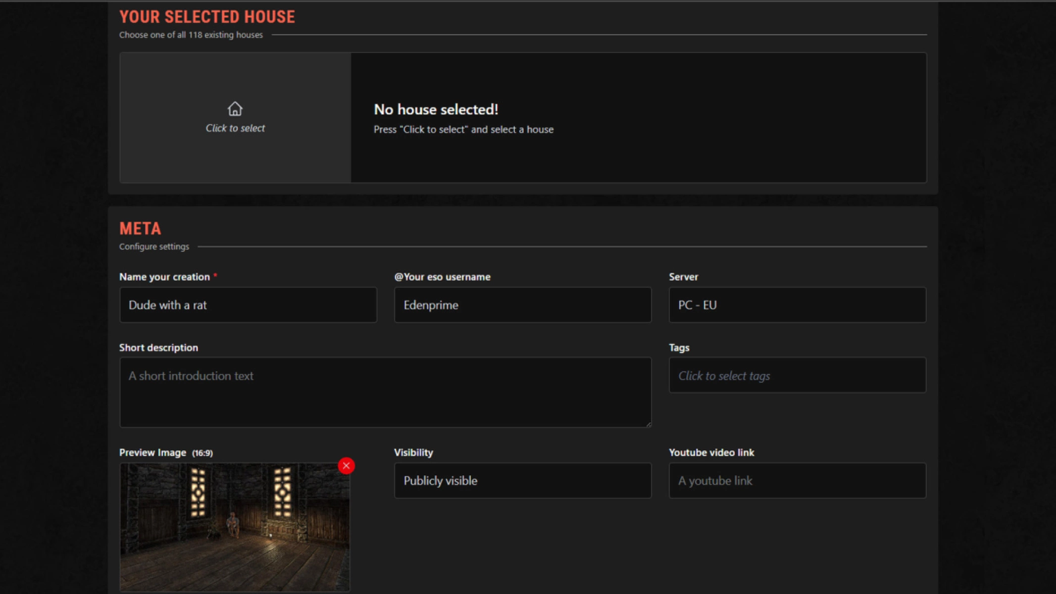Click the META section heading
The width and height of the screenshot is (1056, 594).
coord(140,228)
